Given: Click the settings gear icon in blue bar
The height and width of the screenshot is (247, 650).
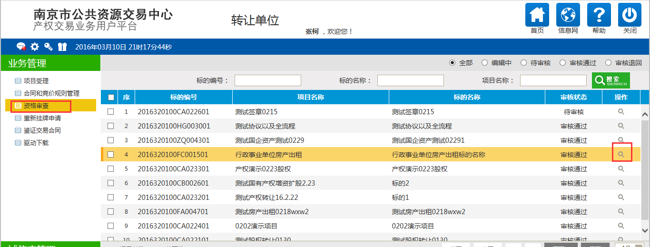Looking at the screenshot, I should 35,47.
